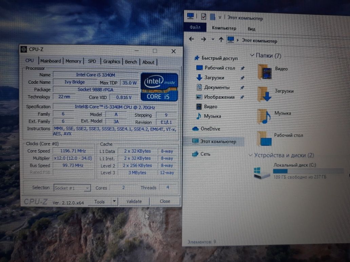Click the Up arrow in Explorer
This screenshot has width=350, height=262.
click(x=221, y=40)
